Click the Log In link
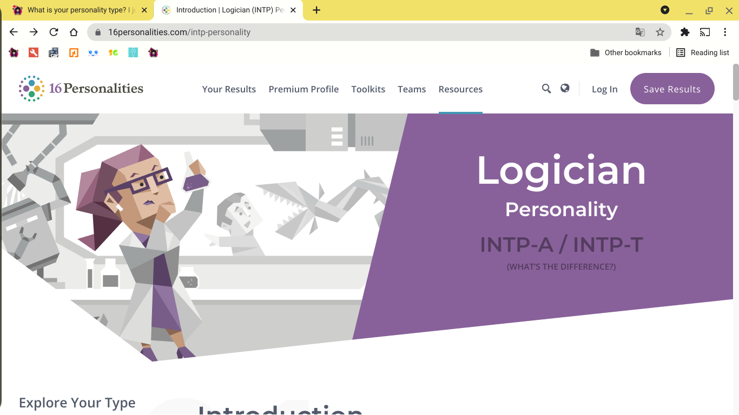 tap(604, 89)
